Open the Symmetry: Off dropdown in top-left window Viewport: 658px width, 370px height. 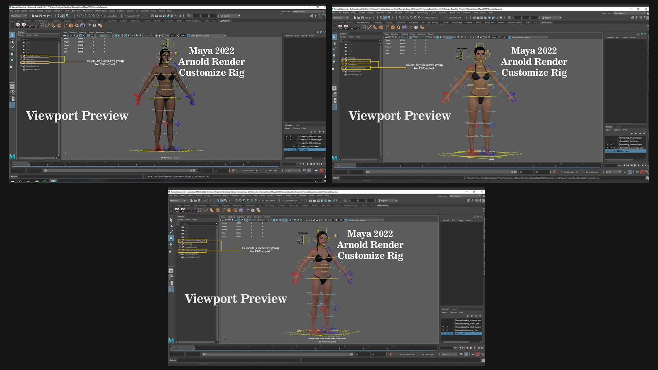point(134,16)
